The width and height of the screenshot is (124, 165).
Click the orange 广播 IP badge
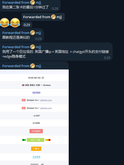click(36, 149)
